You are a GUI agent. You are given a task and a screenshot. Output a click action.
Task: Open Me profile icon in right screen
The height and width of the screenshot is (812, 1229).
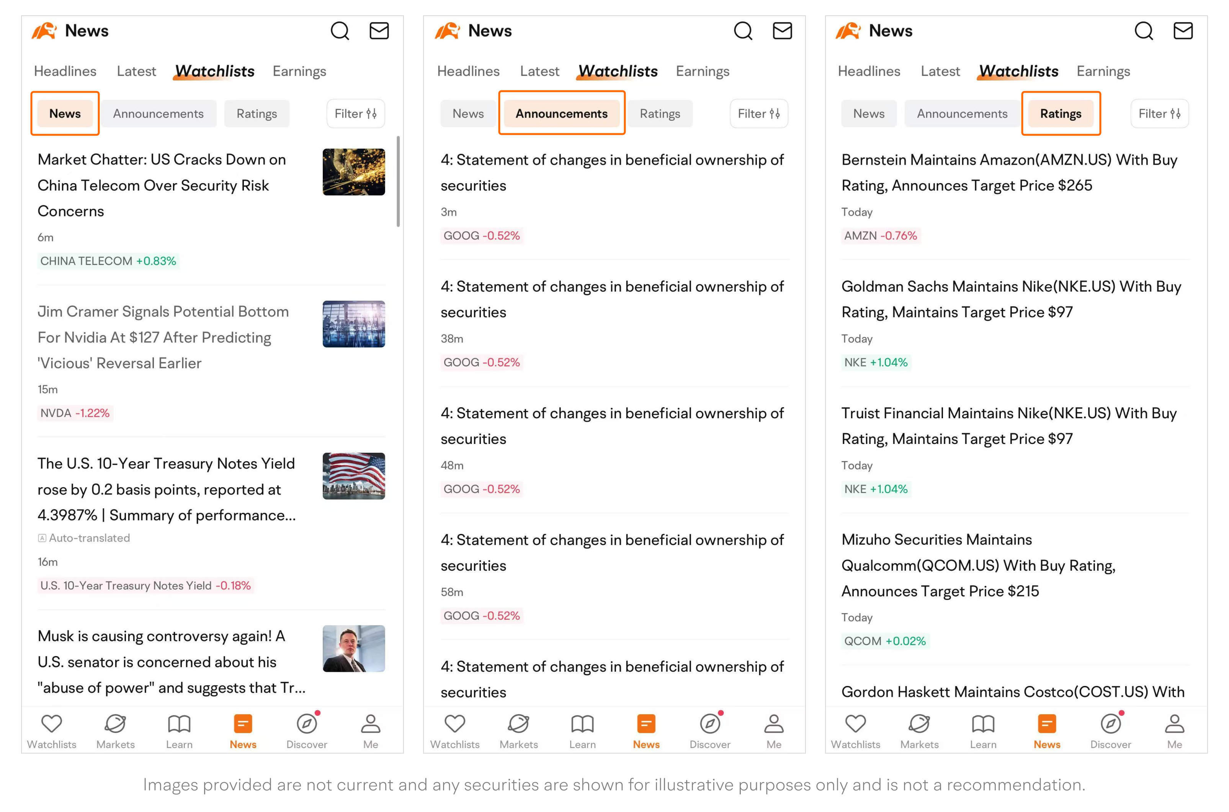coord(1174,724)
